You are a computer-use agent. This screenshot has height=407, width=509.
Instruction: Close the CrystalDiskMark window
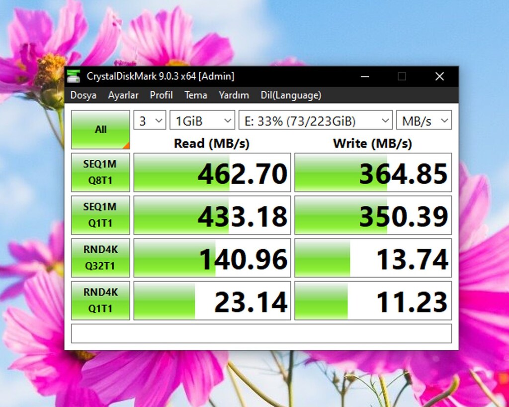[x=439, y=77]
